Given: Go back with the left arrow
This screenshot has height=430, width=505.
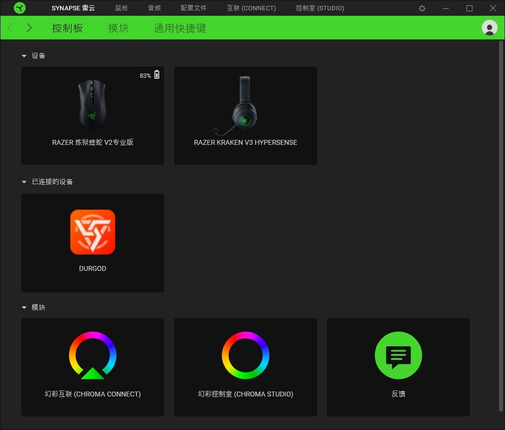Looking at the screenshot, I should (11, 28).
